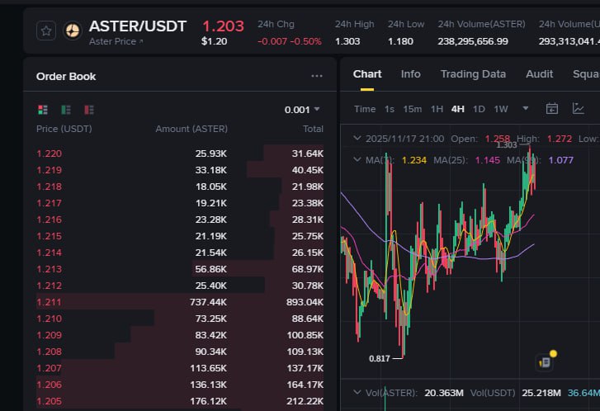600x411 pixels.
Task: Open the Info tab
Action: 410,74
